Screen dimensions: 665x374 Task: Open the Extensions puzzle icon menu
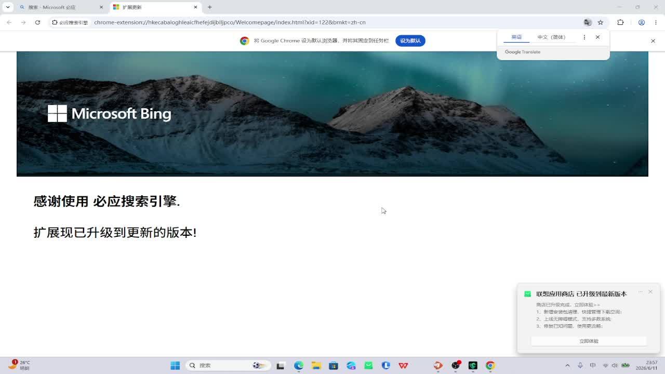pyautogui.click(x=620, y=22)
